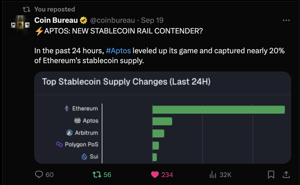The image size is (300, 185).
Task: Click the Aptos logo in chart
Action: (77, 120)
